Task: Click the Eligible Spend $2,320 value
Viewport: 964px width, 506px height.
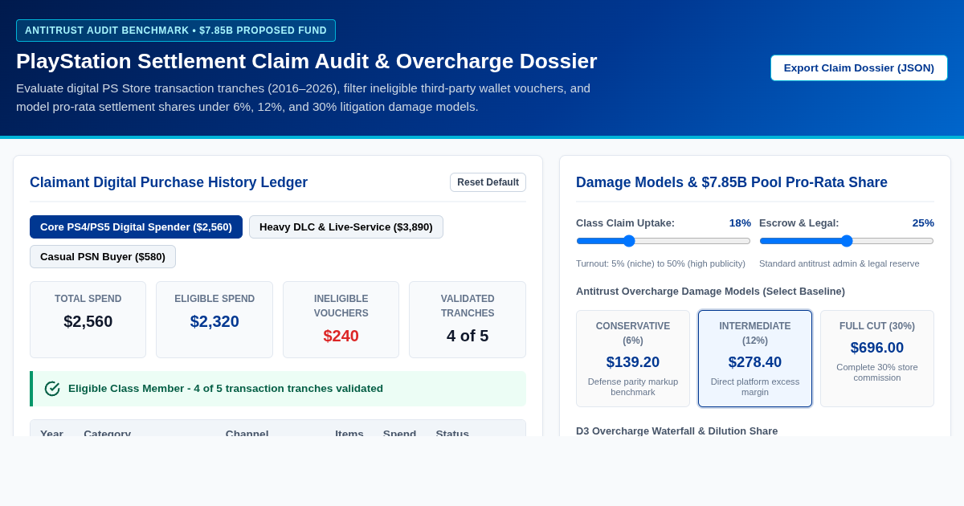Action: click(x=214, y=321)
